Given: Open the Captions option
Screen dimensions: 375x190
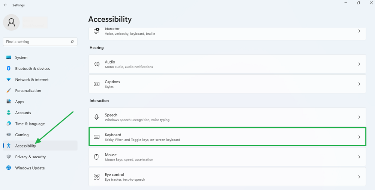Looking at the screenshot, I should [x=227, y=84].
